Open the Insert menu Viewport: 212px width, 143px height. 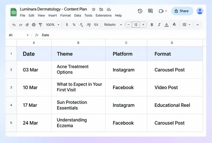point(53,16)
